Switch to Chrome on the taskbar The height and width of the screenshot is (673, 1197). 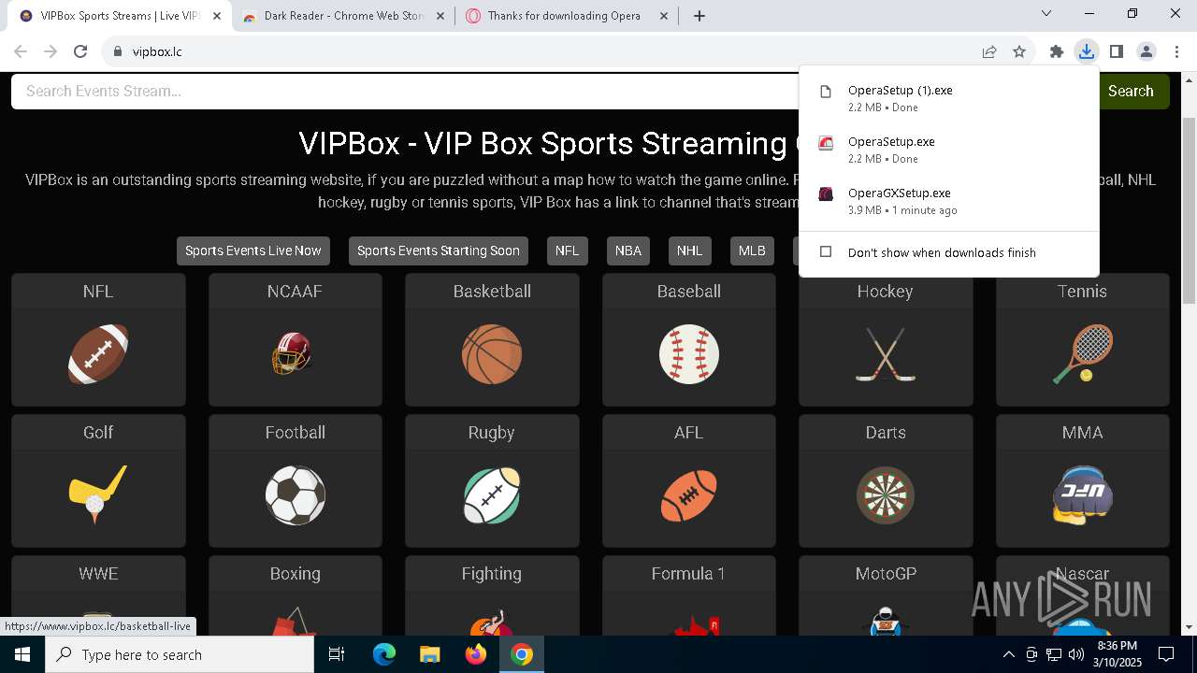(x=522, y=654)
